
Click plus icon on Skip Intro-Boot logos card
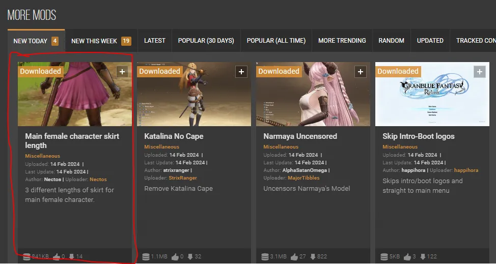point(480,72)
